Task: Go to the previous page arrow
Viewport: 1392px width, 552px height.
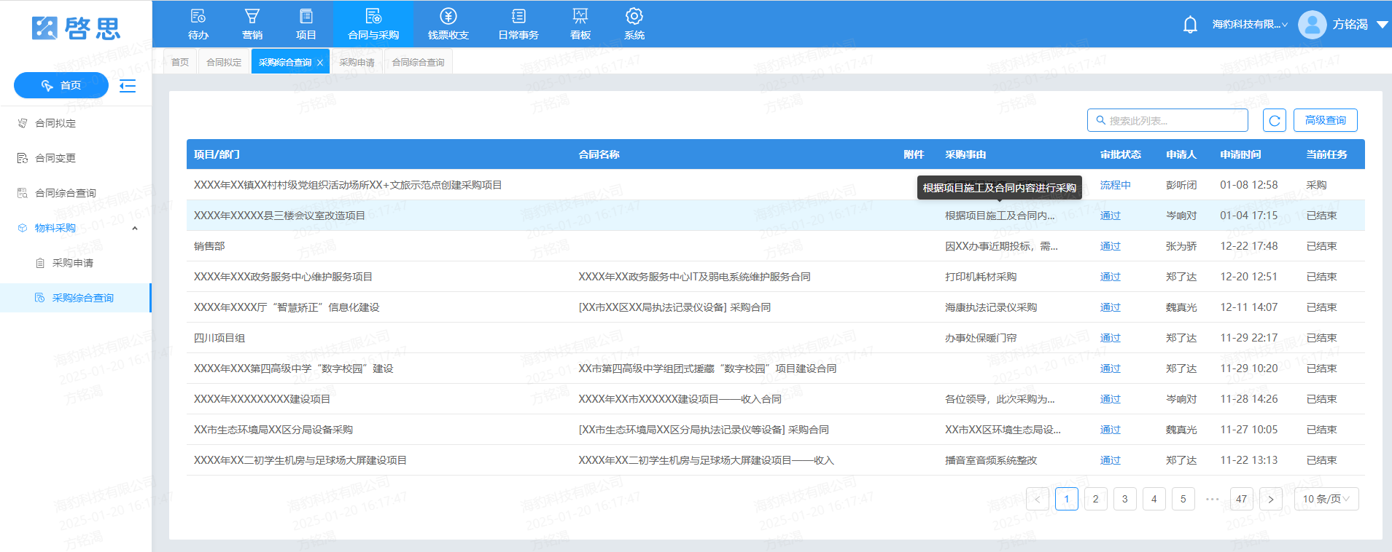Action: (1037, 499)
